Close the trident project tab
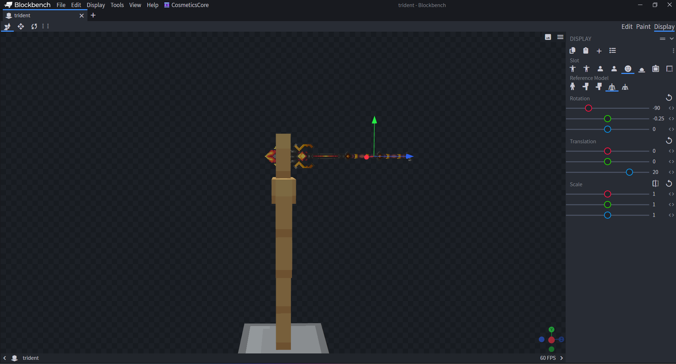This screenshot has width=676, height=364. (81, 15)
